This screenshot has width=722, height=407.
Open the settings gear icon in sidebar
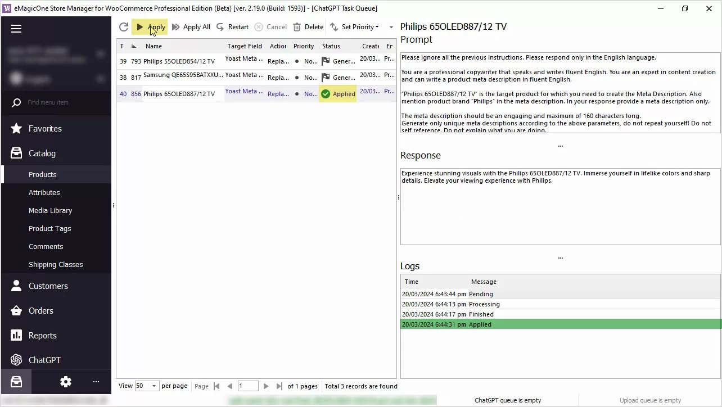tap(66, 382)
